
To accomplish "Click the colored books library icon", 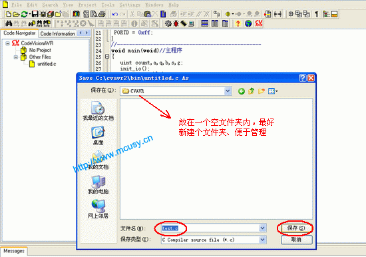I will pos(76,14).
